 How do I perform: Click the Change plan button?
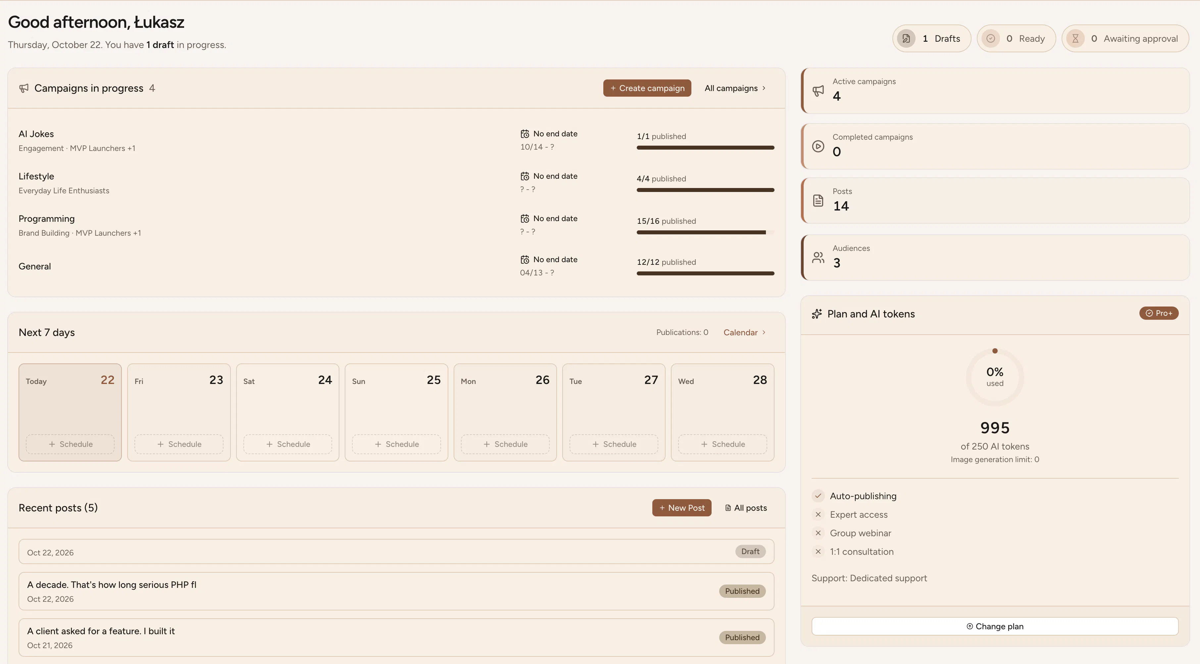point(995,626)
